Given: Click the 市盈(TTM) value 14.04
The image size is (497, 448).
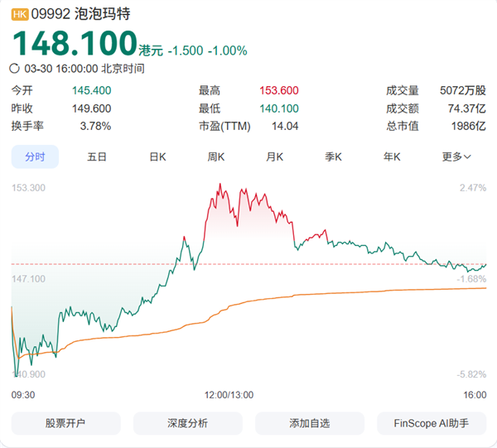Looking at the screenshot, I should pyautogui.click(x=285, y=126).
